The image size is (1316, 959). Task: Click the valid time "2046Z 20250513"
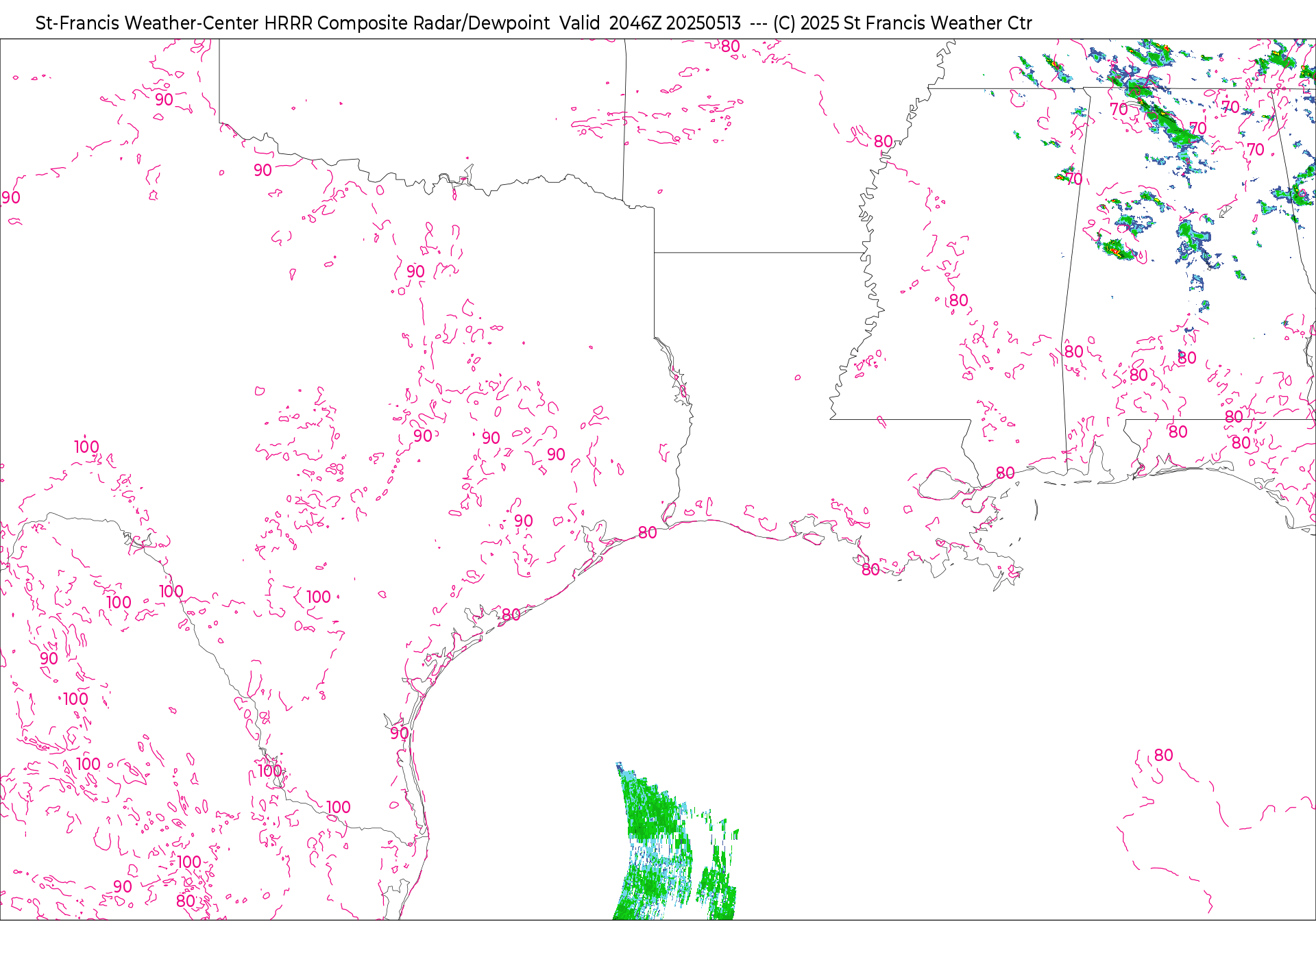(x=674, y=23)
